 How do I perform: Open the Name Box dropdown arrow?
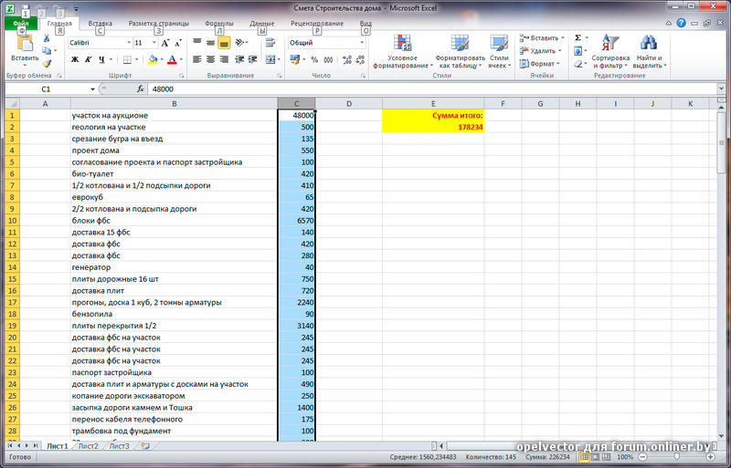pos(92,89)
